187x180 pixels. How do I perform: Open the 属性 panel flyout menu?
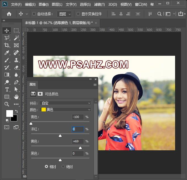(95, 85)
